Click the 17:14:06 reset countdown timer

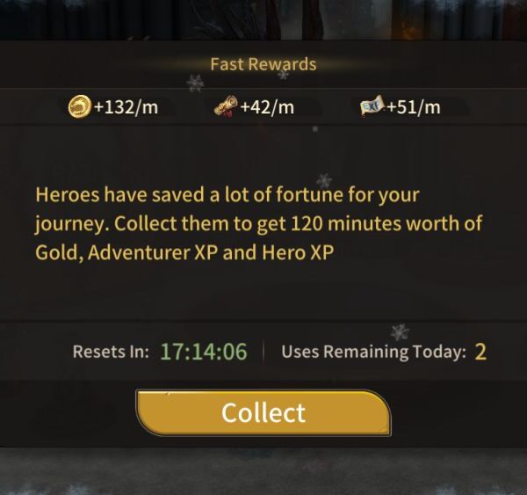tap(204, 352)
